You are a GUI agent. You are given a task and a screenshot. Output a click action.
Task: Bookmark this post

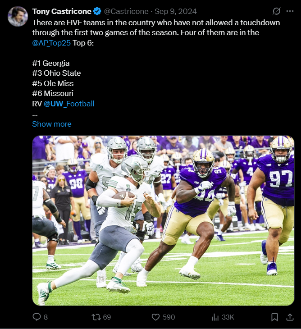pos(274,317)
